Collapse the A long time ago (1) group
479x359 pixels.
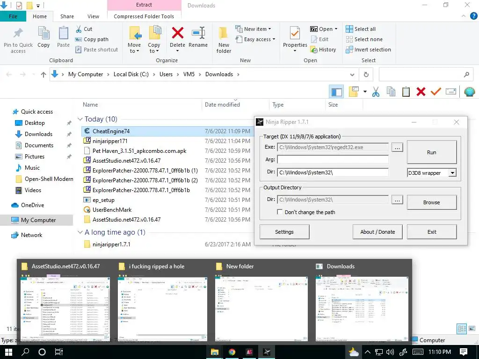click(80, 232)
